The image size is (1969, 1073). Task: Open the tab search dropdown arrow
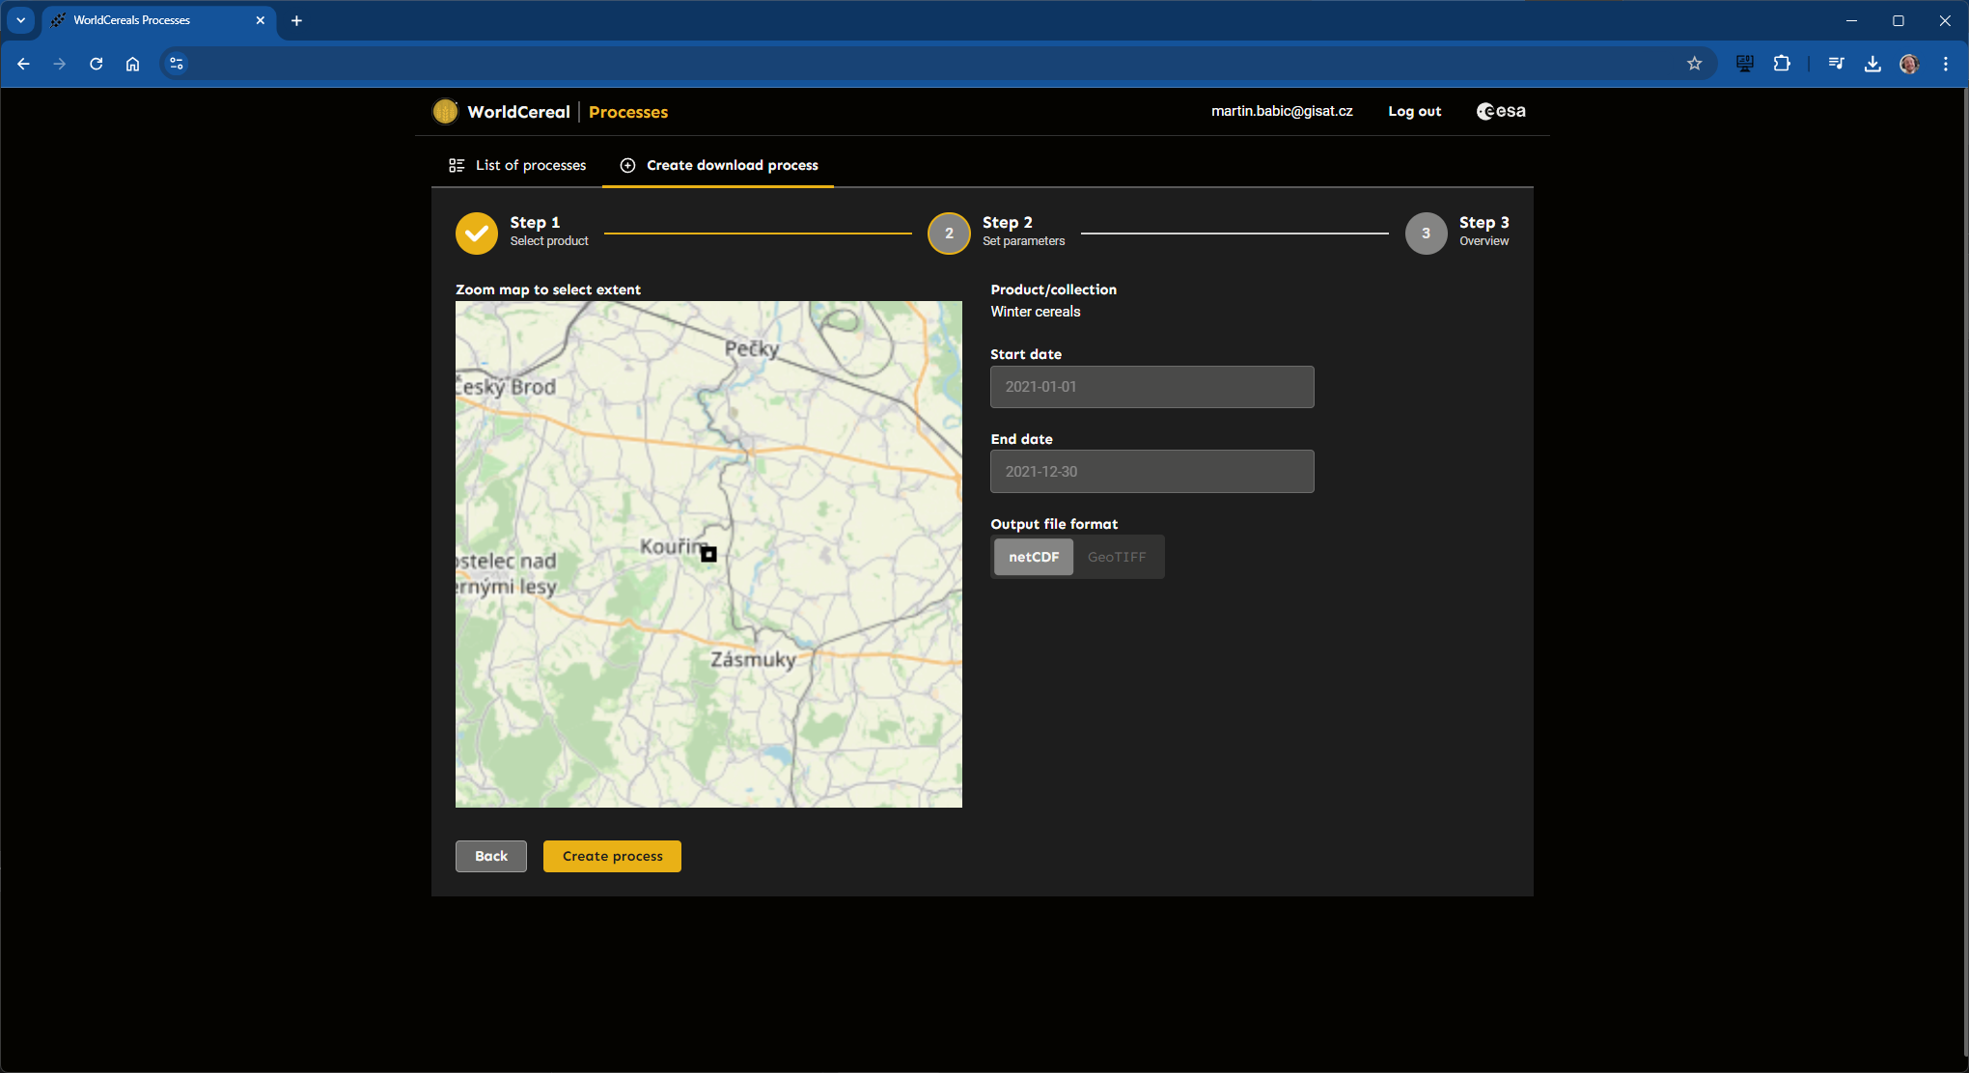point(20,20)
